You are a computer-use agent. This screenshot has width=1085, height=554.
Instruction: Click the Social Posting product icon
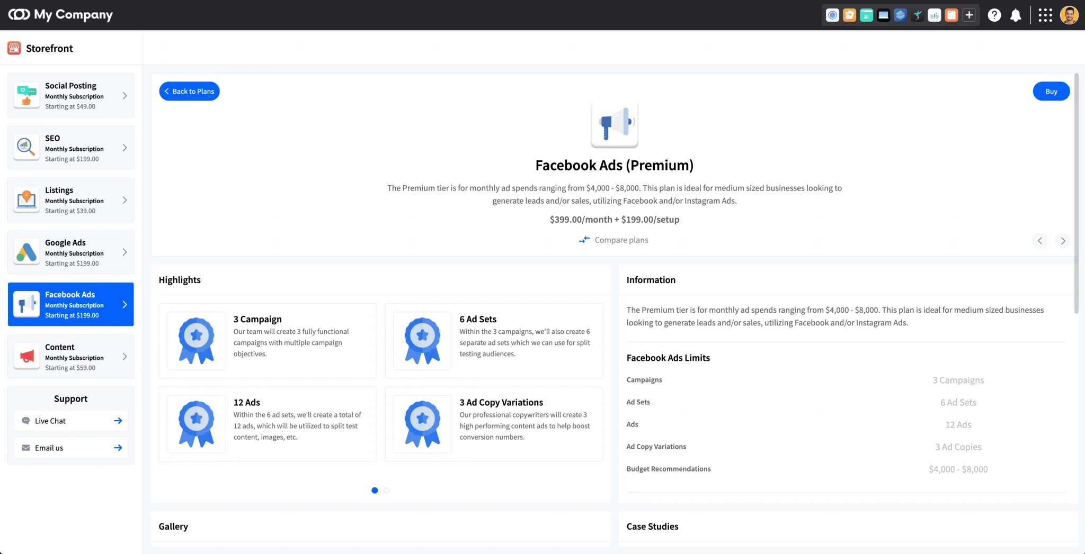click(x=26, y=96)
